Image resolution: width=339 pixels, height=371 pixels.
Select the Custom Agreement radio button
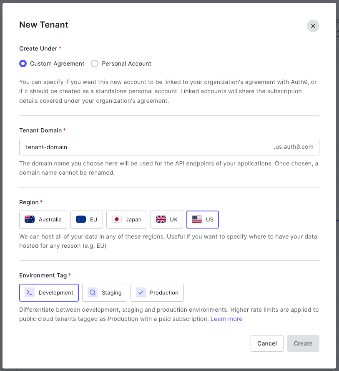pyautogui.click(x=23, y=64)
